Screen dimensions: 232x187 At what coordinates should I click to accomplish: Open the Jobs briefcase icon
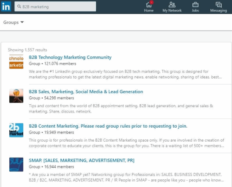195,5
